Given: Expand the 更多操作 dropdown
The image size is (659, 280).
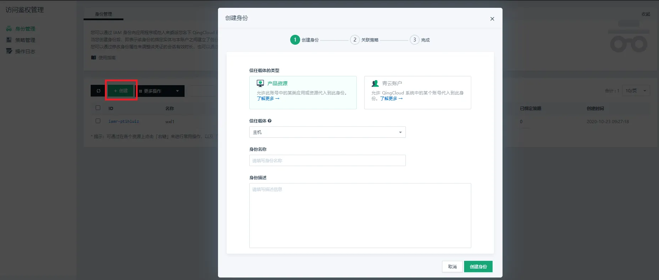Looking at the screenshot, I should coord(160,91).
